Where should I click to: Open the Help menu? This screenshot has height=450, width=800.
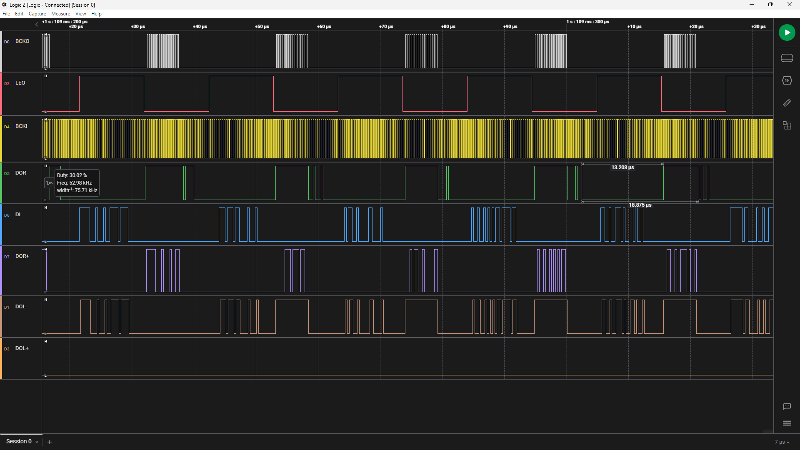click(96, 14)
